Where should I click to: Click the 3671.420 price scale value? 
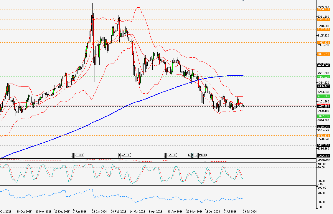coord(324,130)
